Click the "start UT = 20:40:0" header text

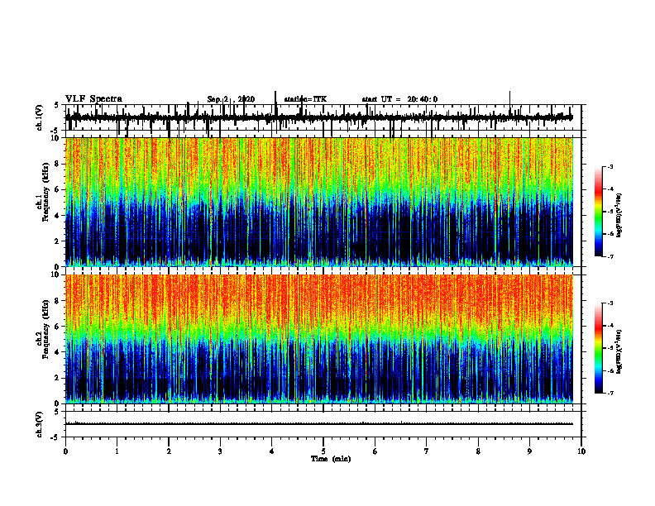coord(399,99)
